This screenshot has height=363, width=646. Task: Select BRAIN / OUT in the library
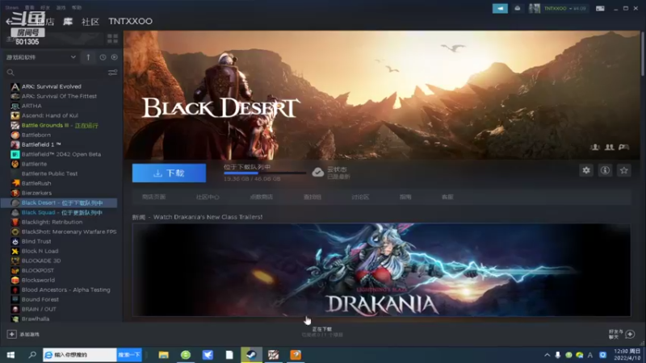[39, 309]
